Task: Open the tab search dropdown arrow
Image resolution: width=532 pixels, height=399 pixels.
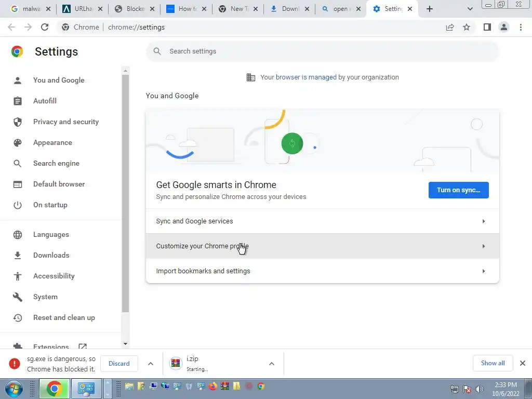Action: click(x=470, y=9)
